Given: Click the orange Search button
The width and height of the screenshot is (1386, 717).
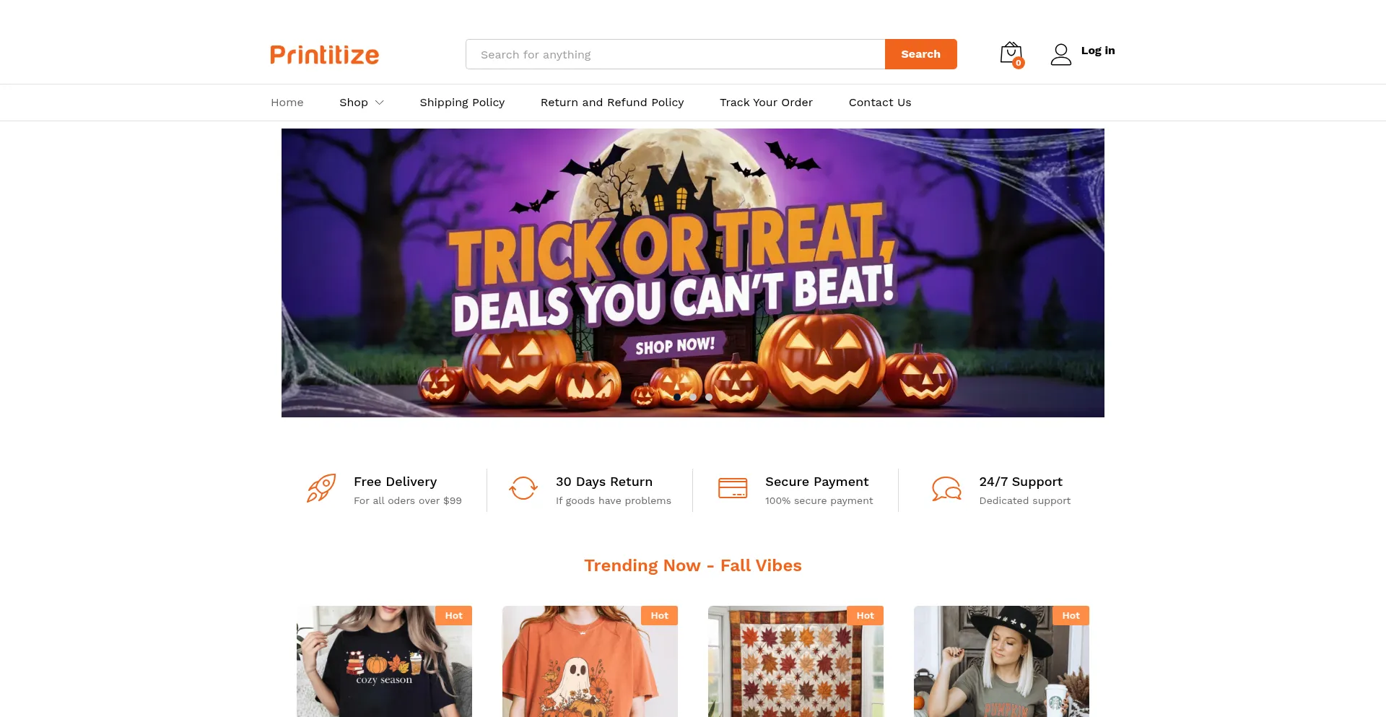Looking at the screenshot, I should coord(921,54).
